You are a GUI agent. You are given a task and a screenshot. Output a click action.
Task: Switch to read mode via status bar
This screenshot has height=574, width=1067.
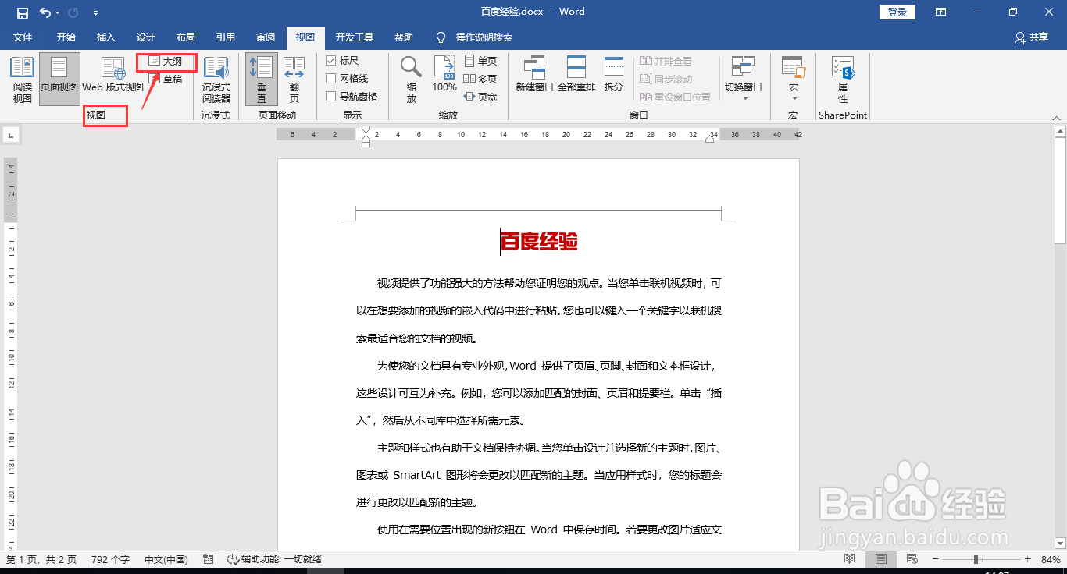pyautogui.click(x=850, y=559)
